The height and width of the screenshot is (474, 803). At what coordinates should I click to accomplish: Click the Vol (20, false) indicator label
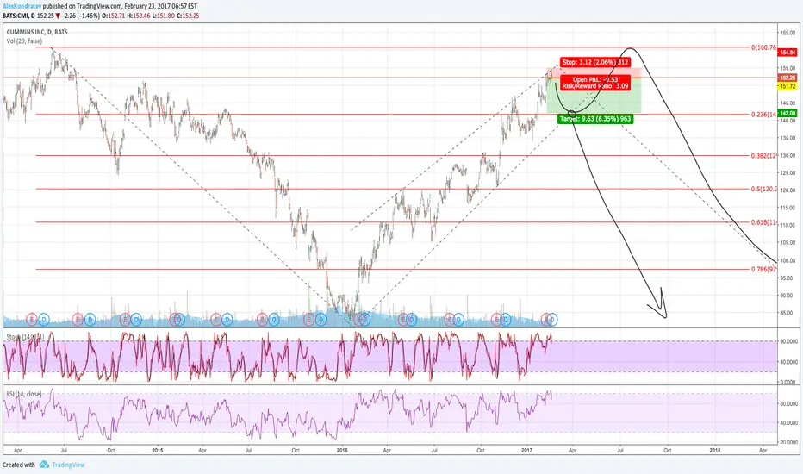(x=24, y=41)
